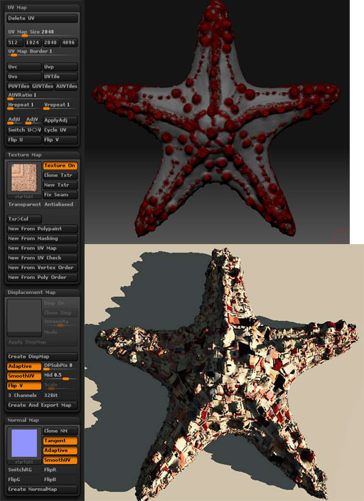This screenshot has height=501, width=364.
Task: Adjust the AUVRatio slider
Action: [42, 96]
